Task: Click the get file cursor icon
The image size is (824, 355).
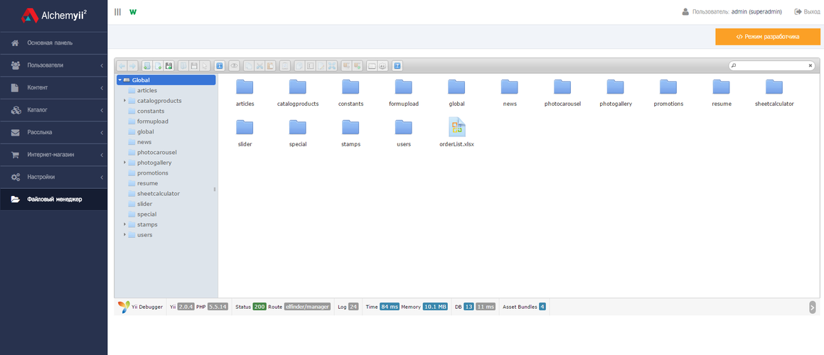Action: click(205, 66)
